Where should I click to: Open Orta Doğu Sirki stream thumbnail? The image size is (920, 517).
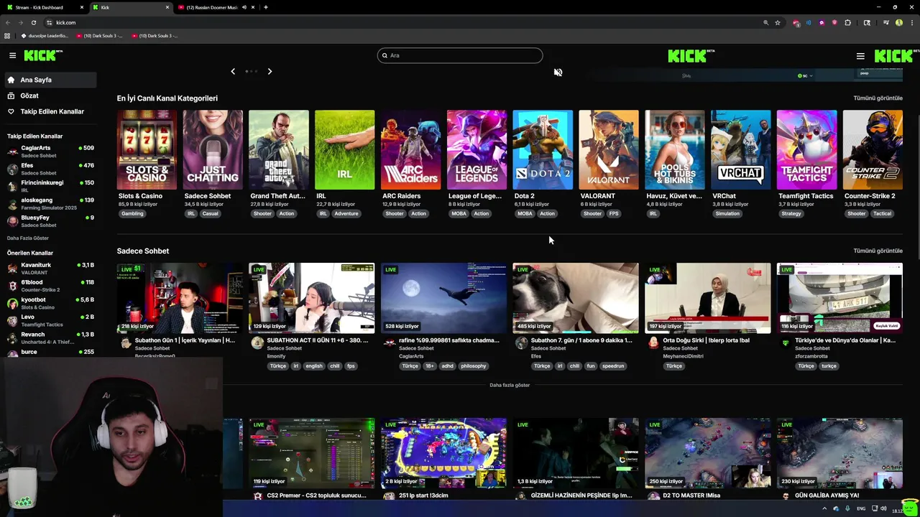(x=708, y=298)
